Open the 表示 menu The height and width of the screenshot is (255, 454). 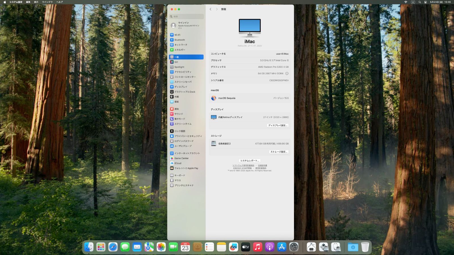coord(36,2)
